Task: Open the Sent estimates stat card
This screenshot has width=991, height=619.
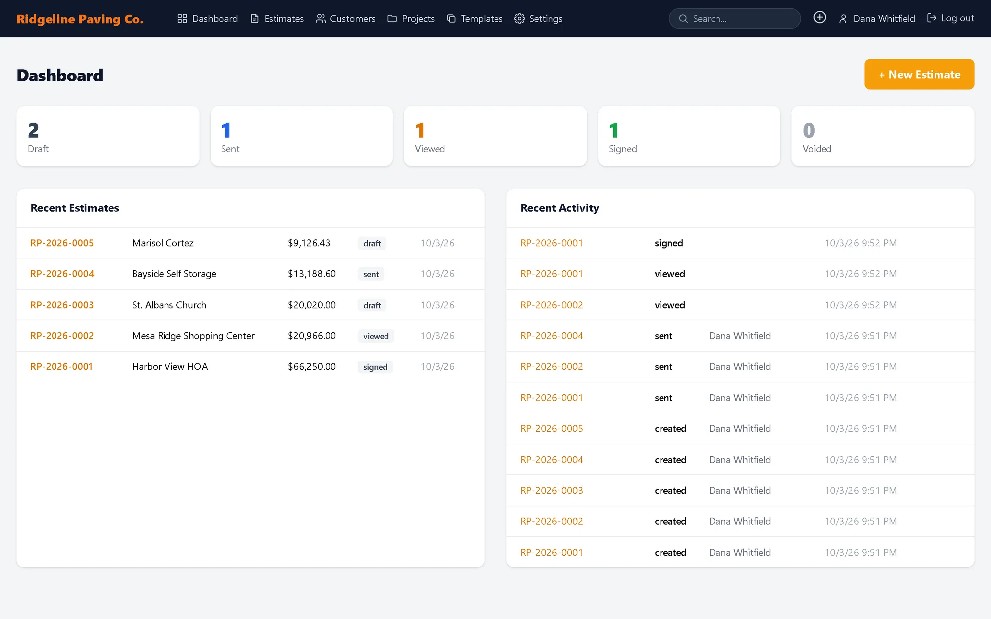Action: (302, 136)
